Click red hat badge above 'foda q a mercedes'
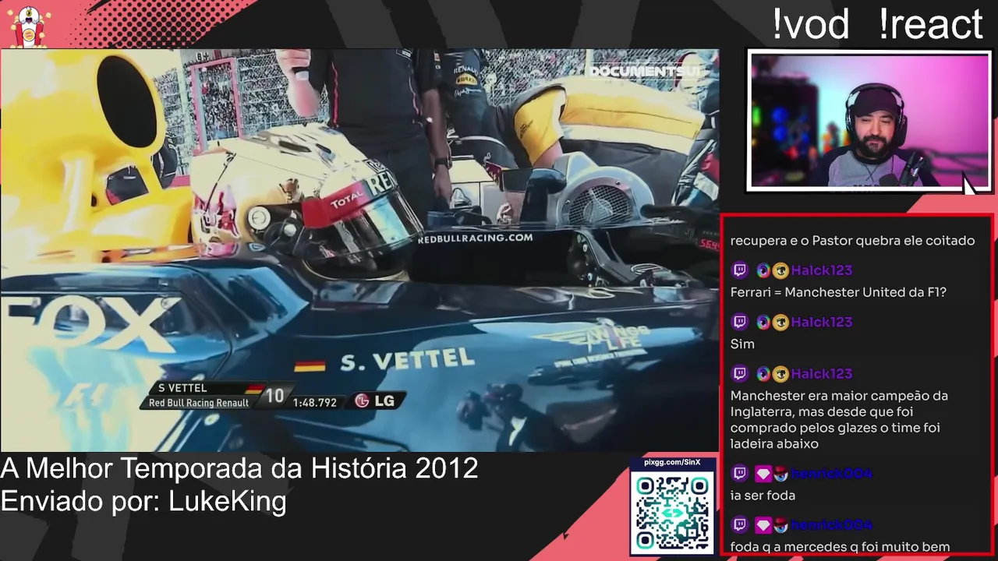 [780, 524]
